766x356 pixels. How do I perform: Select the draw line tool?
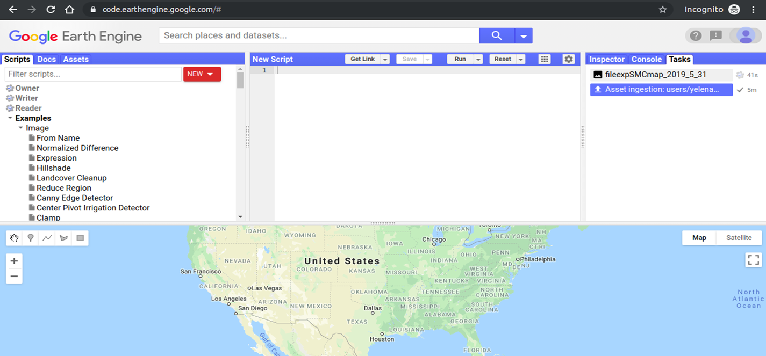[47, 238]
